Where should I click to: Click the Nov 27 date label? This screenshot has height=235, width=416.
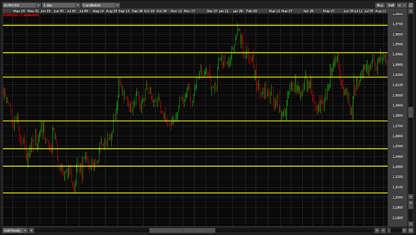pos(189,11)
